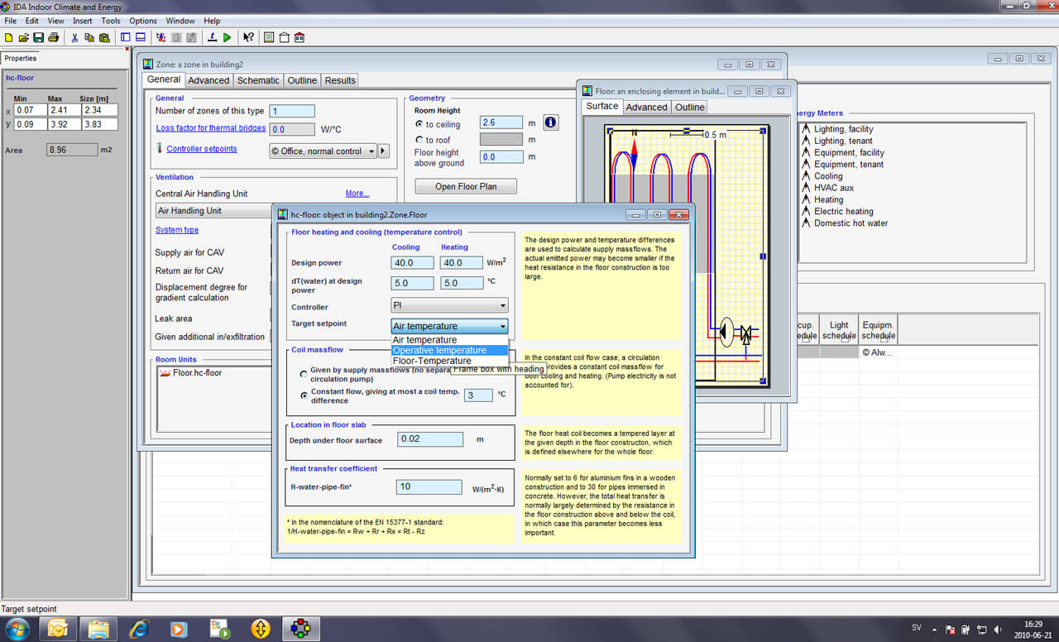Click the Heating design power field
Screen dimensions: 1059x642
click(461, 263)
